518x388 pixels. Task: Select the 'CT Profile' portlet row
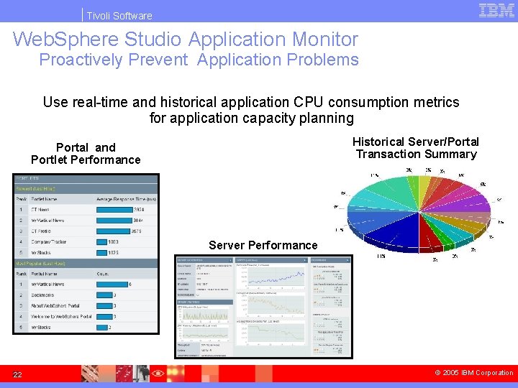click(x=86, y=231)
